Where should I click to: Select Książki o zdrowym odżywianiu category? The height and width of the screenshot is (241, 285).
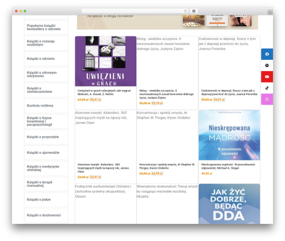(46, 74)
